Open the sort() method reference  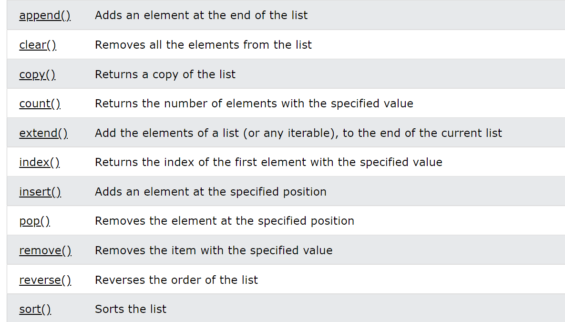tap(35, 309)
